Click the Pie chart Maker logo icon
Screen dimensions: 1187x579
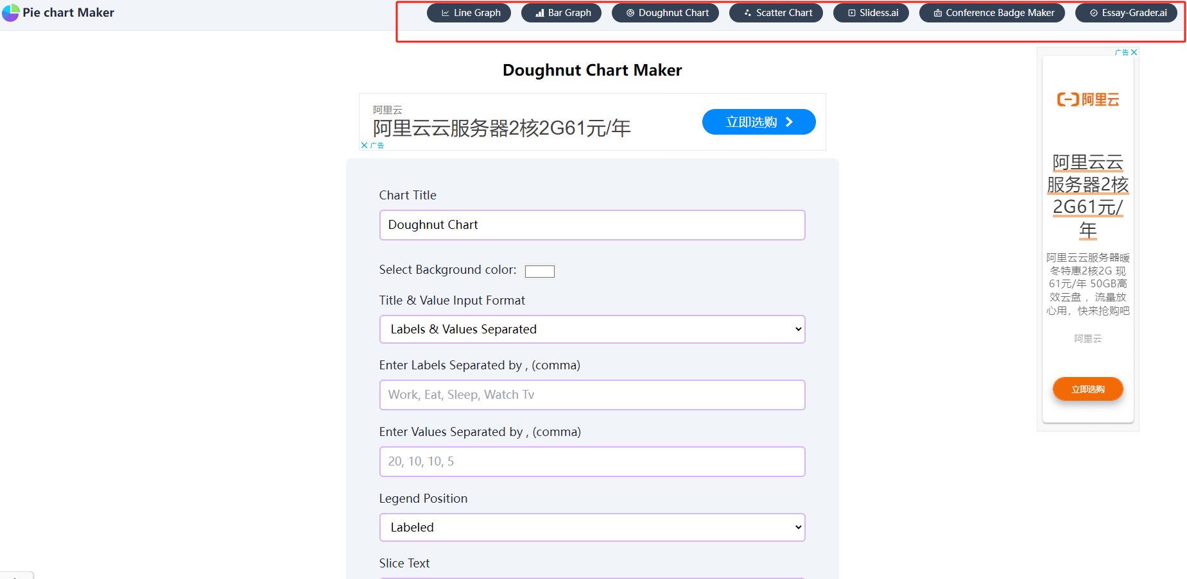click(x=10, y=12)
